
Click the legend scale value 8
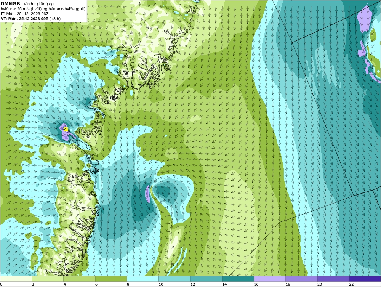point(128,285)
